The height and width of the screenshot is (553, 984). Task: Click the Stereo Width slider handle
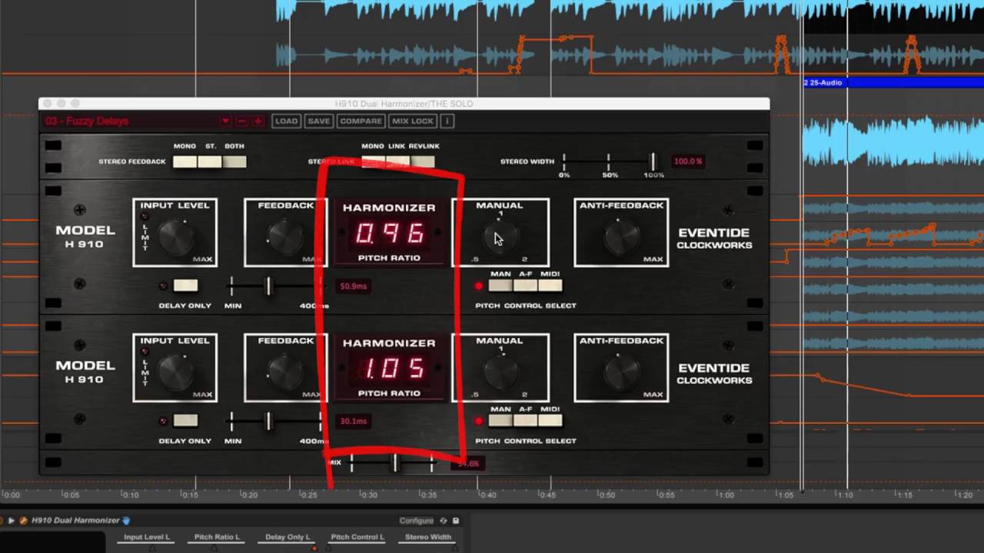(653, 161)
